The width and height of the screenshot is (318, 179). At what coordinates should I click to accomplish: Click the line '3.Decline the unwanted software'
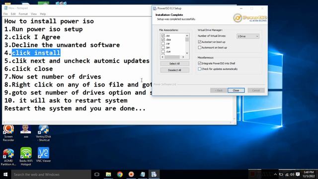(62, 45)
